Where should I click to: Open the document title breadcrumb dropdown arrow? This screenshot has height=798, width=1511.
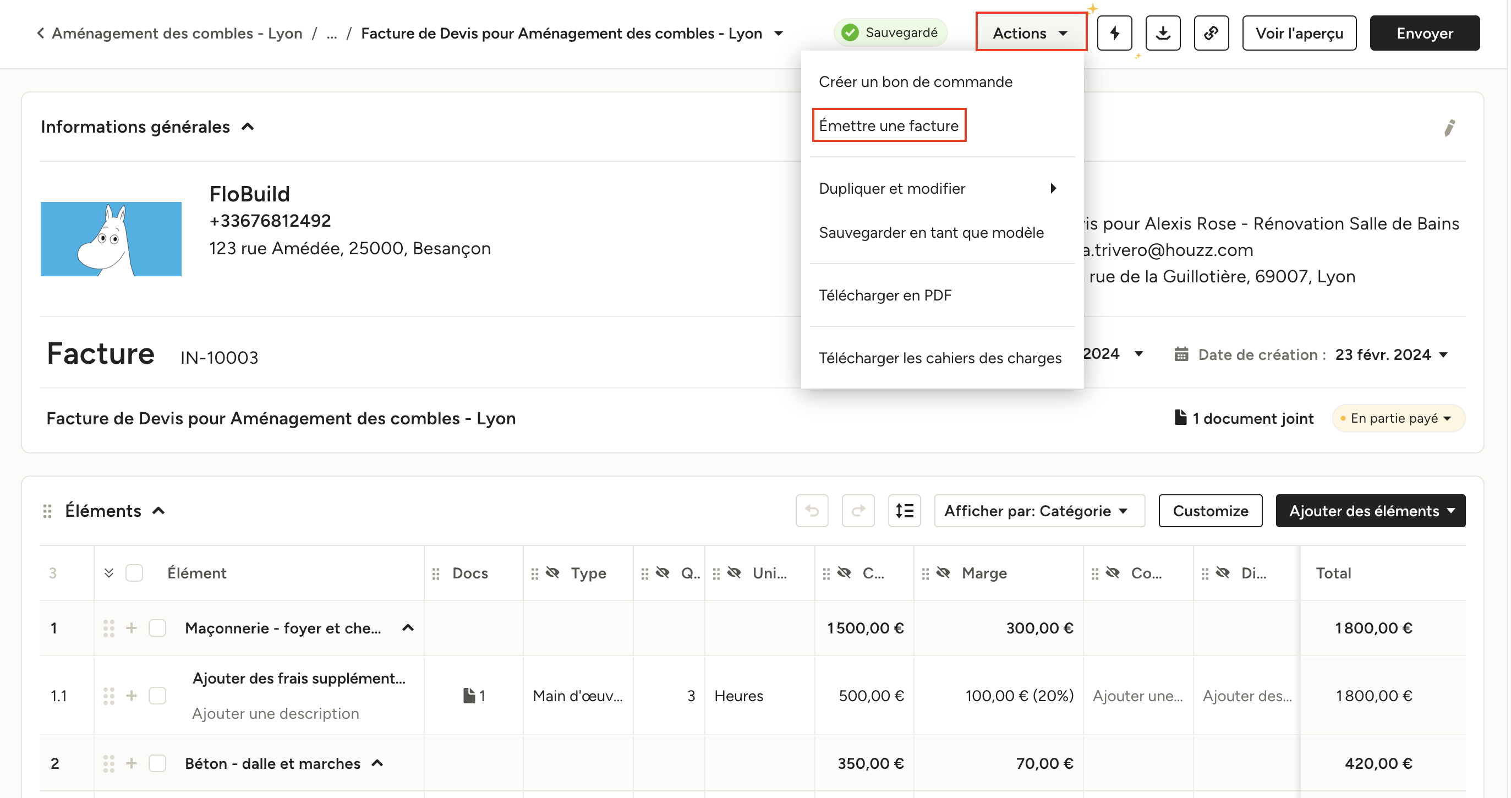[779, 34]
